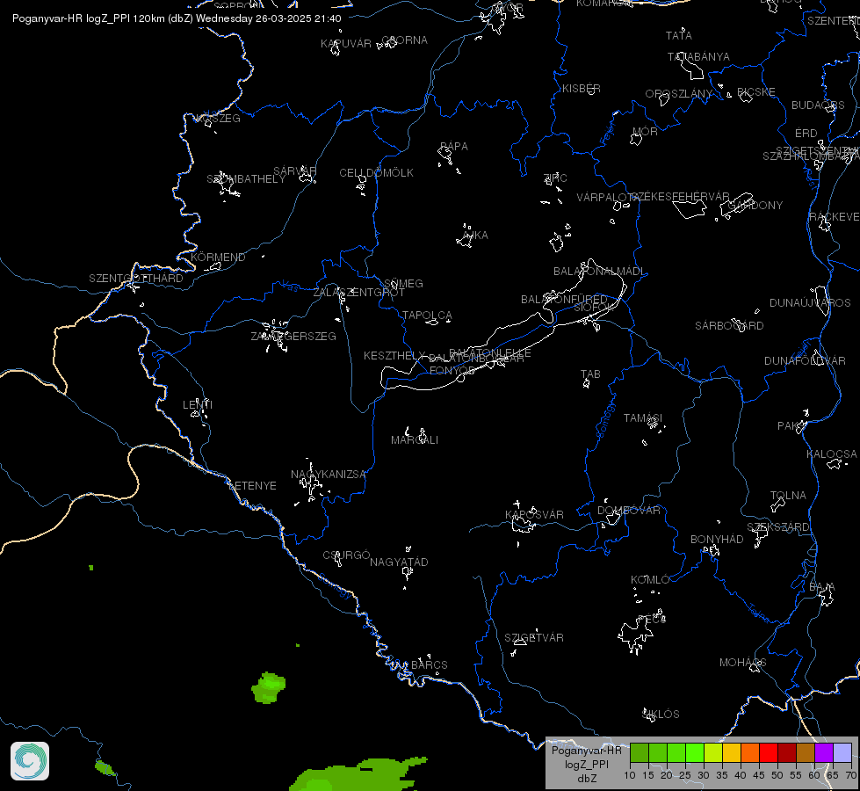Click 'Poganyvar-HR' text in the legend box
The image size is (860, 791).
(586, 751)
